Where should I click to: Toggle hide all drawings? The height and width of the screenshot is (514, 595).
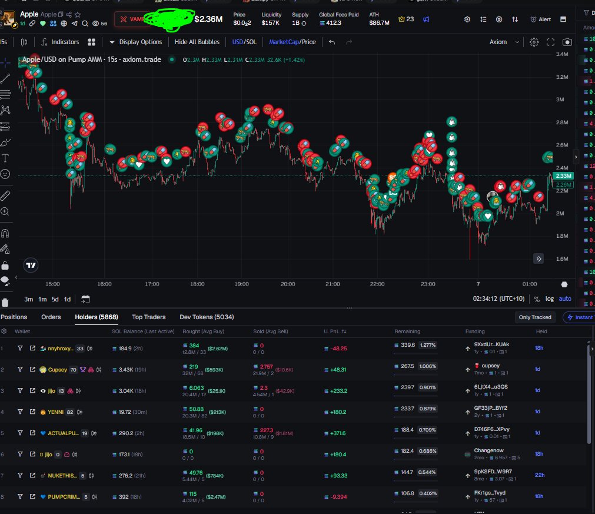pyautogui.click(x=5, y=281)
